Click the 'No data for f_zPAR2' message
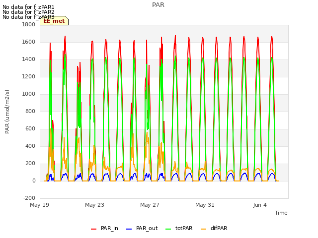The image size is (318, 238). [x=28, y=12]
